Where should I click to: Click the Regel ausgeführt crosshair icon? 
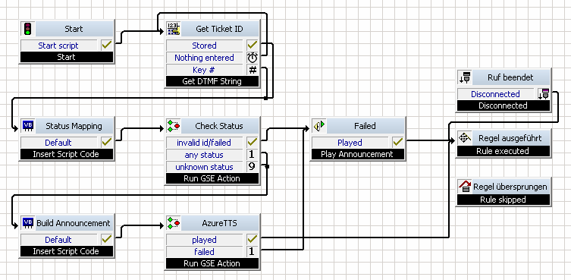pos(463,138)
